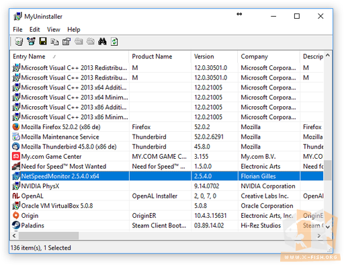Open the Edit menu
344x265 pixels.
coord(34,30)
